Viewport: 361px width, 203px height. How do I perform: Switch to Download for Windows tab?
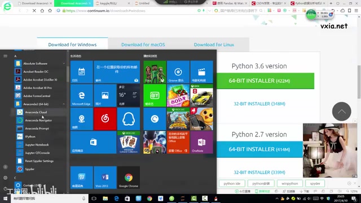[x=72, y=45]
